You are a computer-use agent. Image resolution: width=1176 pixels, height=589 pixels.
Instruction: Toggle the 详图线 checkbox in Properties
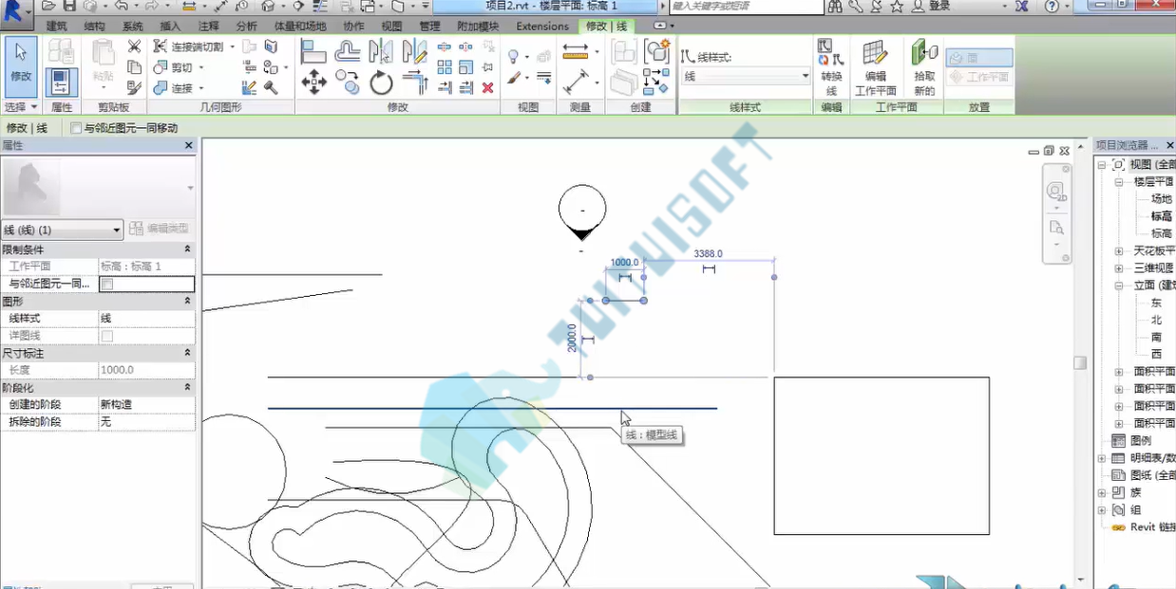[107, 336]
